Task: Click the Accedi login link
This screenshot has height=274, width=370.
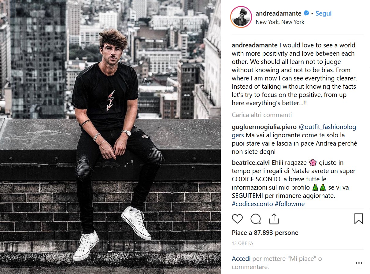Action: point(241,259)
